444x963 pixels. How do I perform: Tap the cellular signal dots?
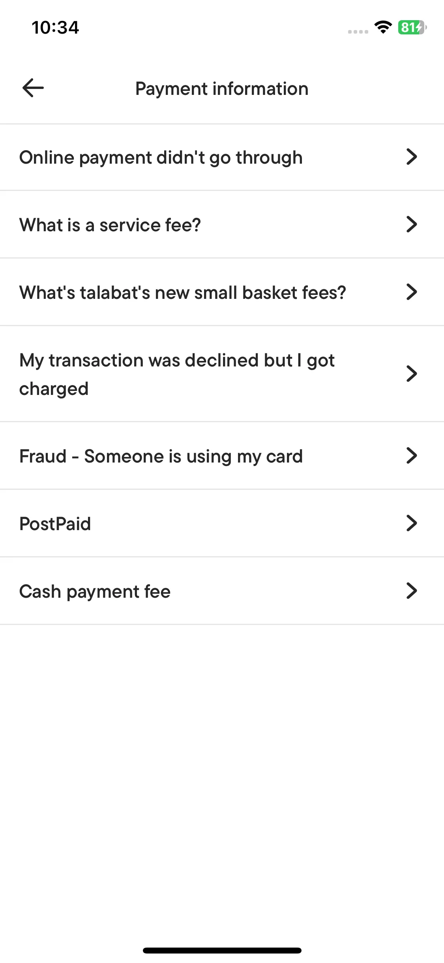[358, 32]
